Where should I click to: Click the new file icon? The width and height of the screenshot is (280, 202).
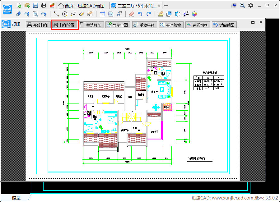pyautogui.click(x=19, y=5)
